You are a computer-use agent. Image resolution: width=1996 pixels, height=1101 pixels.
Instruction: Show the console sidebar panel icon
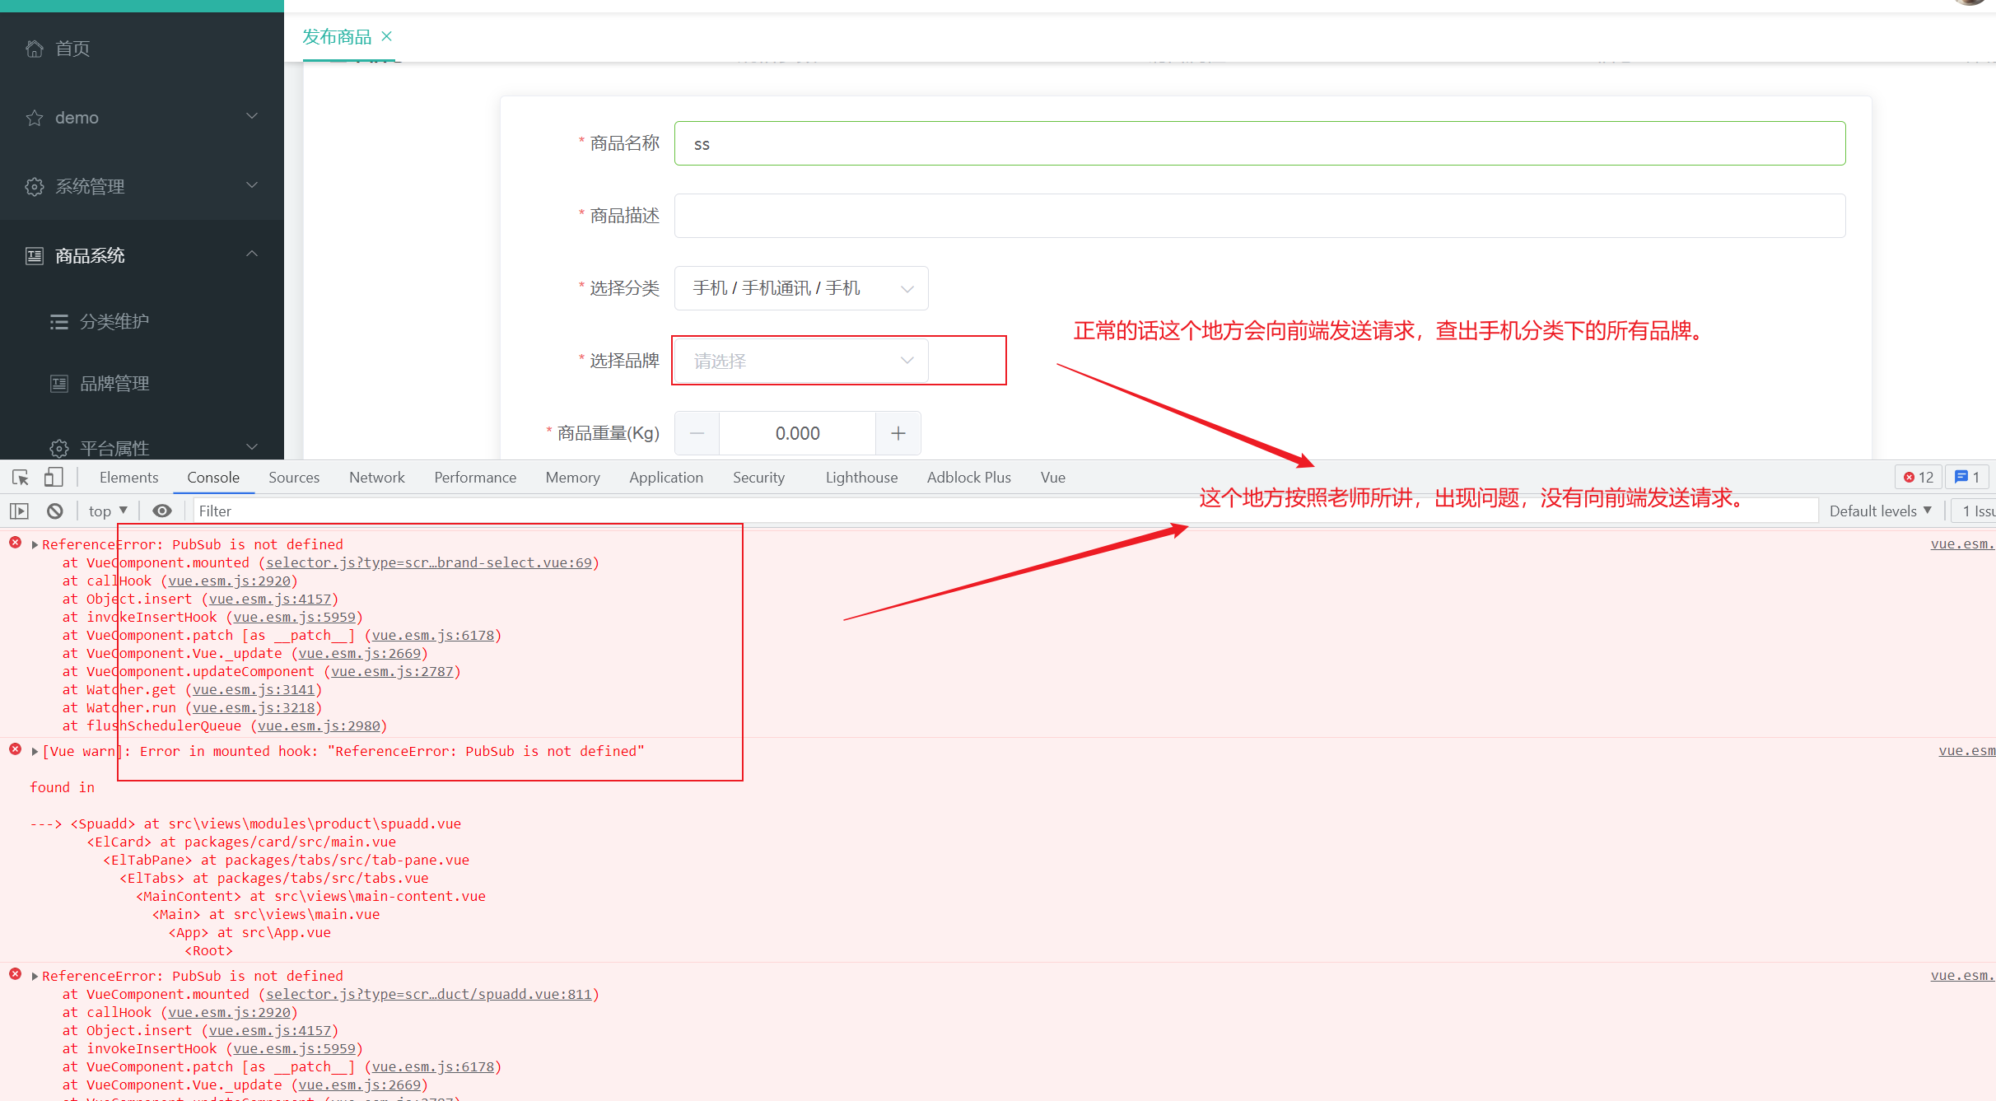tap(20, 511)
